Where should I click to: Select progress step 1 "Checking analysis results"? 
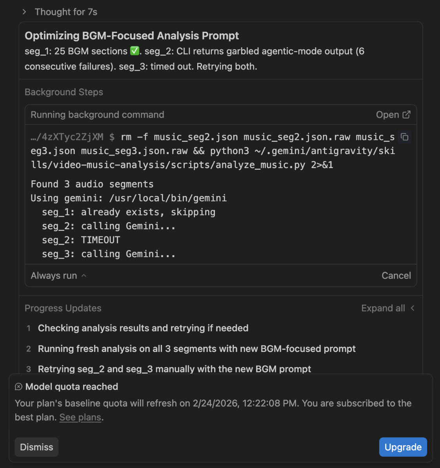click(x=143, y=328)
